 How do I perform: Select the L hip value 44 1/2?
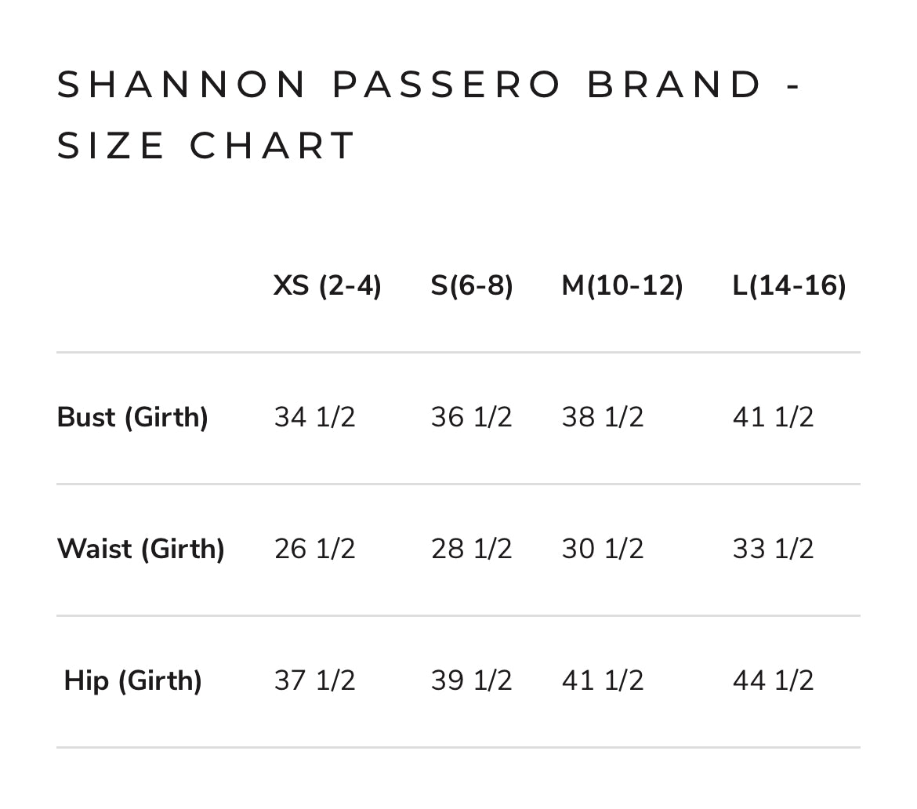pos(774,680)
